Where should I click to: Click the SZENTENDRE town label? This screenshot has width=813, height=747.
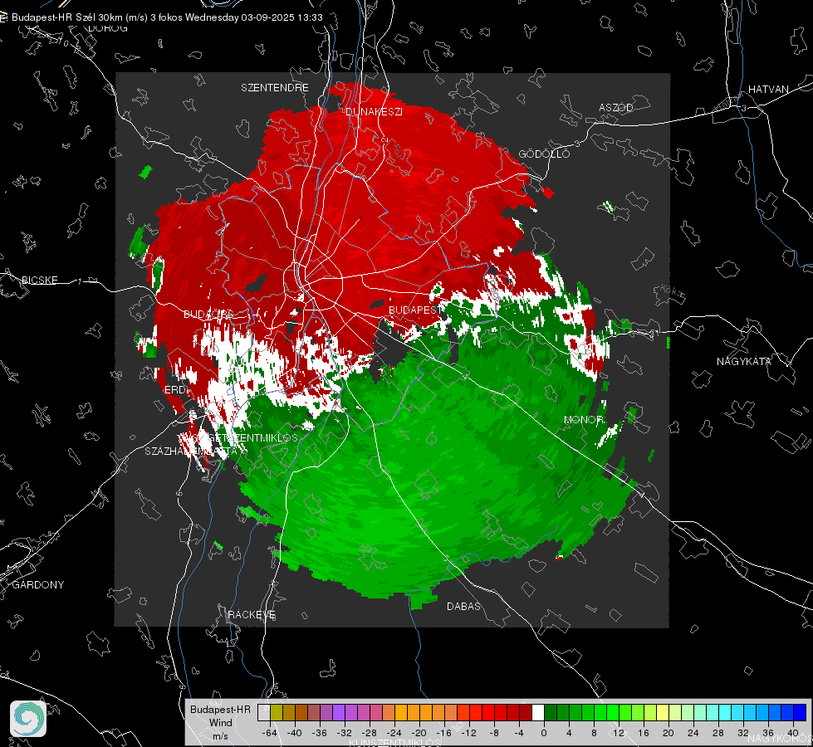click(275, 88)
